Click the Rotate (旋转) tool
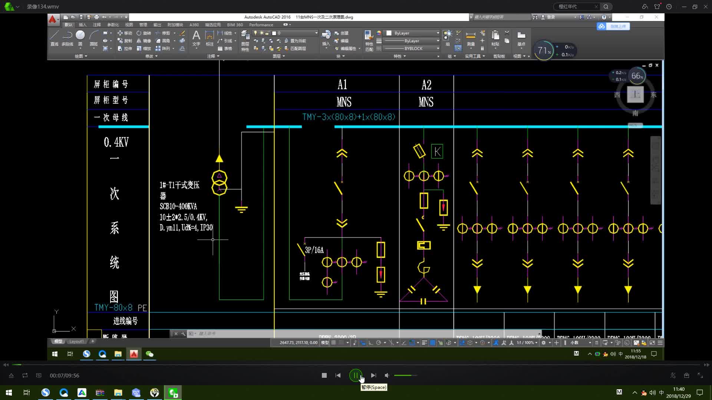 click(x=144, y=33)
